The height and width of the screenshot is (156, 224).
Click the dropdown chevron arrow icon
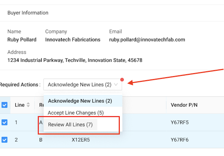[116, 84]
